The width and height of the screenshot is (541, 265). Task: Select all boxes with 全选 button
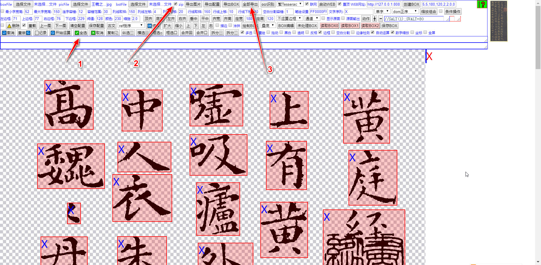(81, 33)
